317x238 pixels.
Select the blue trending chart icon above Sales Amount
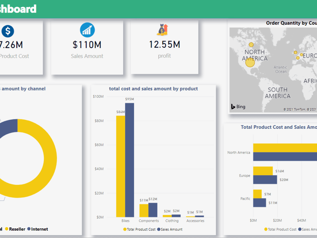[x=87, y=30]
